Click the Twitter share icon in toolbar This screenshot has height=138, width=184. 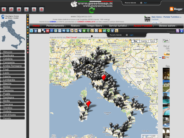click(32, 31)
